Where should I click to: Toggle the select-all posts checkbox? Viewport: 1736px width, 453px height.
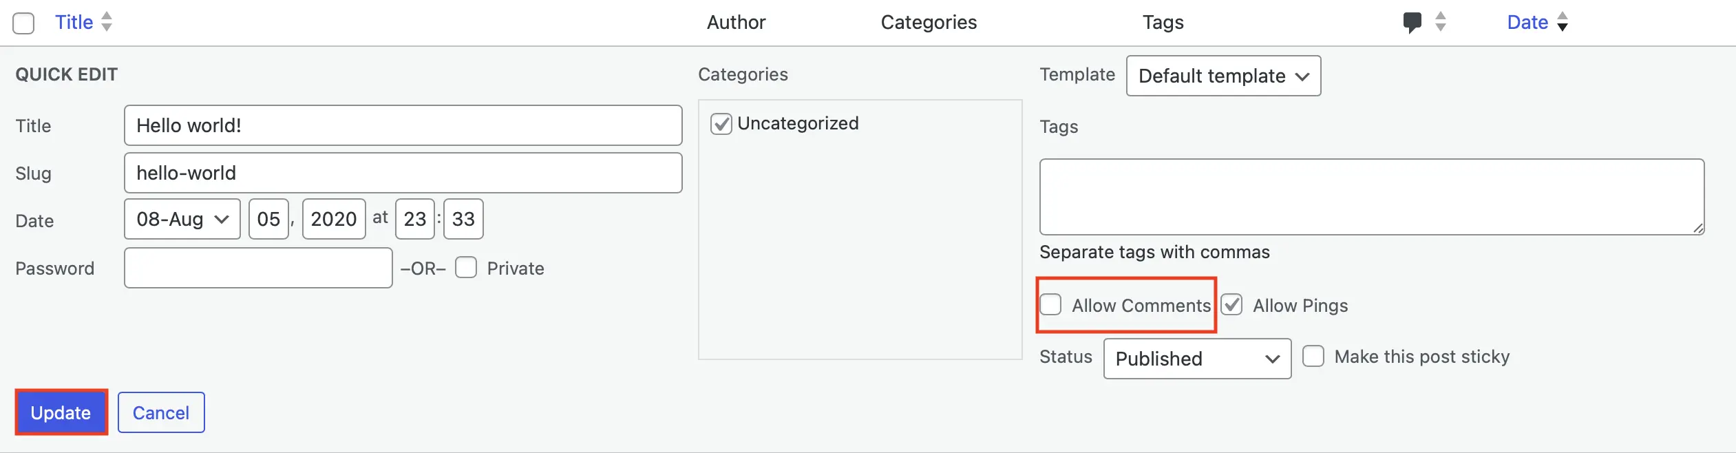click(x=23, y=23)
